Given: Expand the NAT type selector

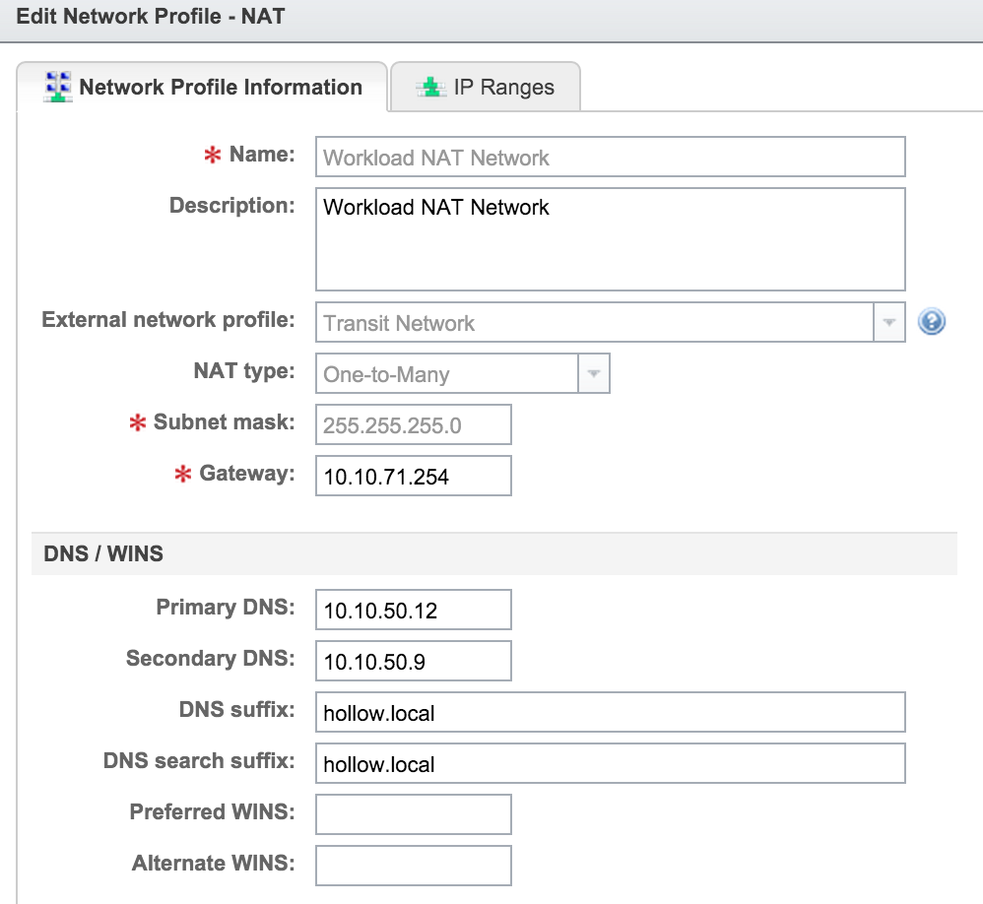Looking at the screenshot, I should coord(592,373).
